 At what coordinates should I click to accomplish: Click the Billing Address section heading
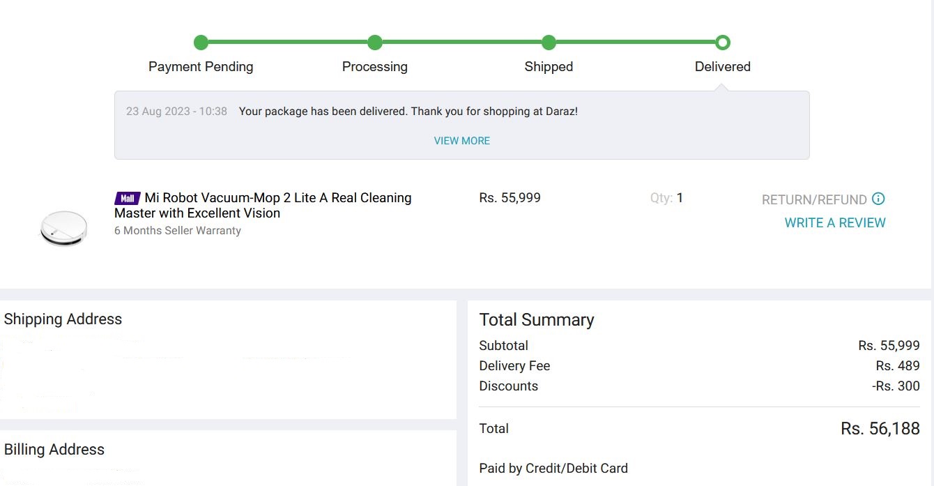(54, 450)
